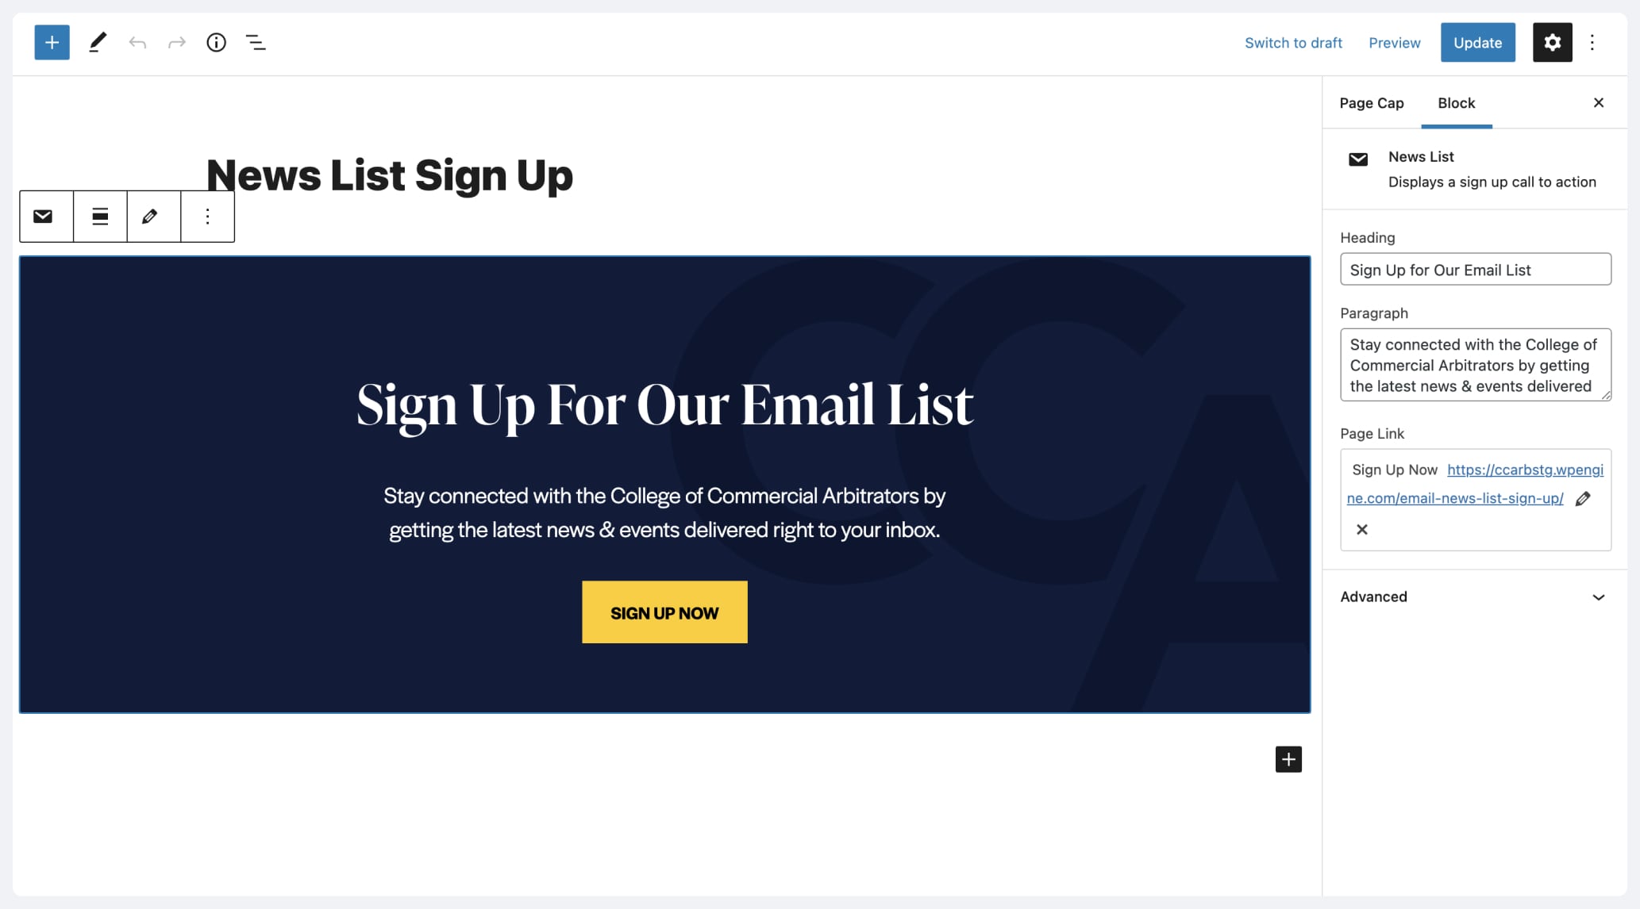Click the Heading input field
Viewport: 1640px width, 909px height.
(x=1474, y=269)
